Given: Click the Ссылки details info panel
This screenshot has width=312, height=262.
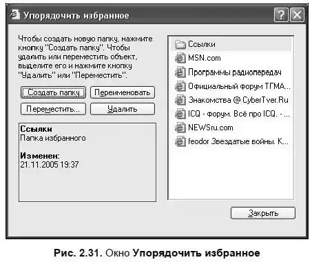Looking at the screenshot, I should click(x=87, y=162).
